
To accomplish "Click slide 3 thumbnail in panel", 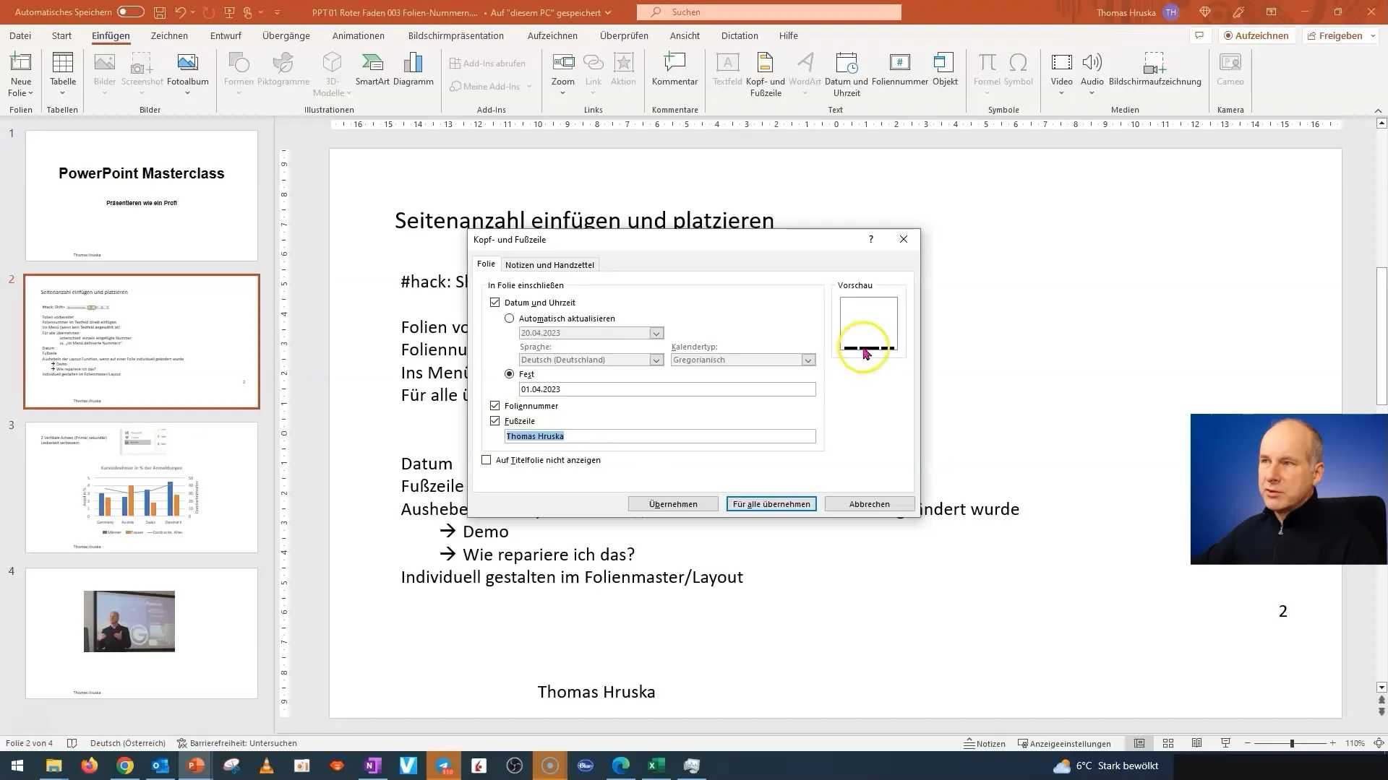I will pyautogui.click(x=141, y=487).
